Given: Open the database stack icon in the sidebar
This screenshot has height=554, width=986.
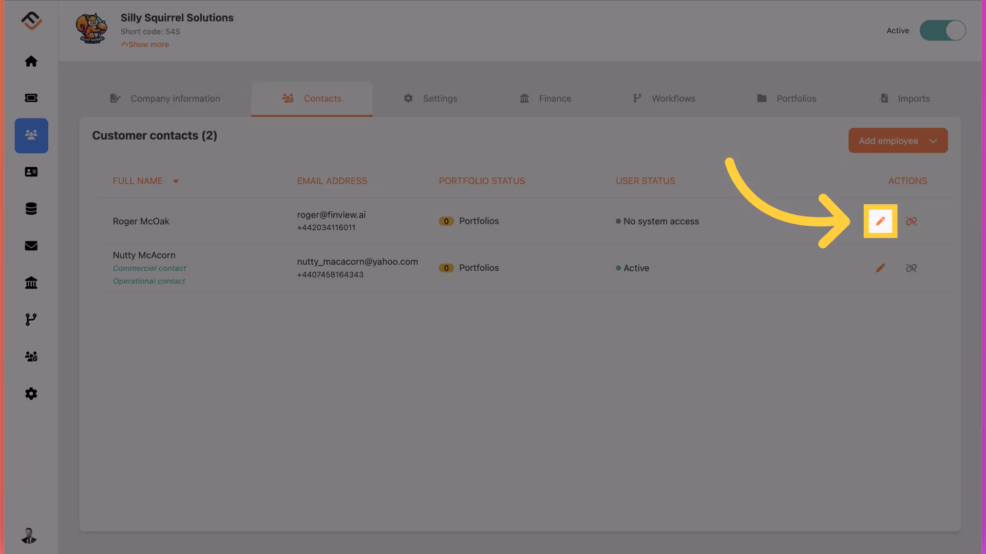Looking at the screenshot, I should point(31,209).
